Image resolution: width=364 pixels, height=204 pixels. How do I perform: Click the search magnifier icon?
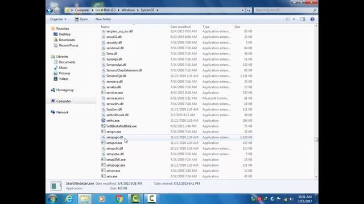315,10
